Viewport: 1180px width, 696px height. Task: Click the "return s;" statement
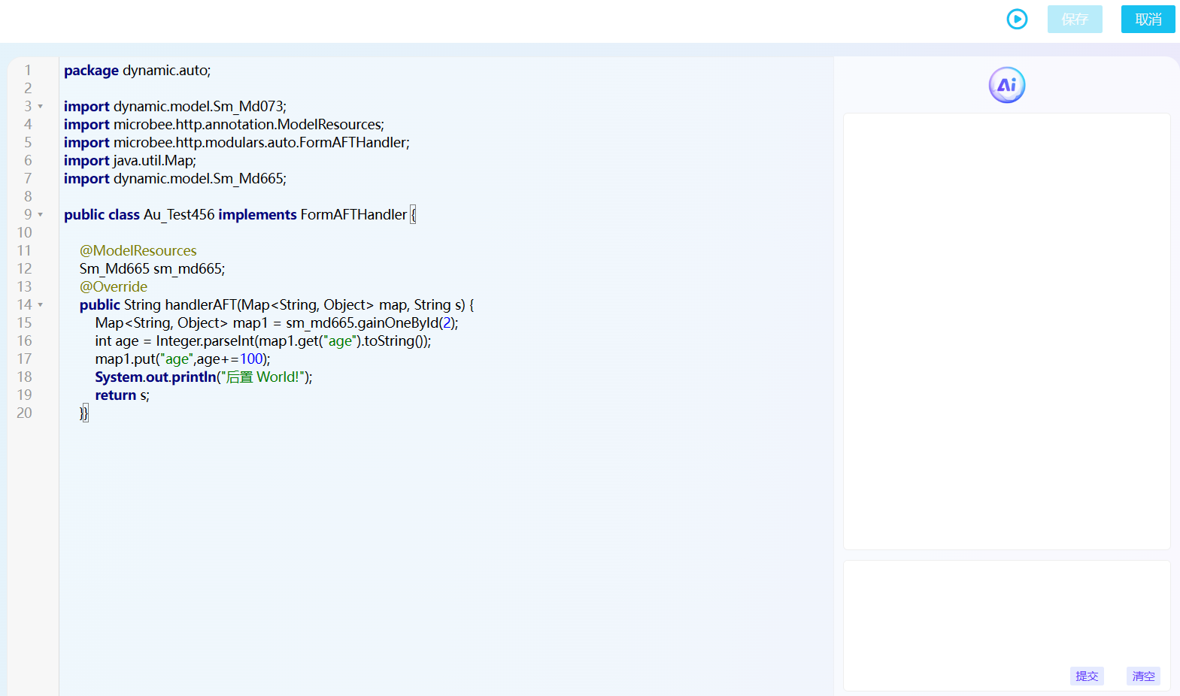tap(122, 395)
